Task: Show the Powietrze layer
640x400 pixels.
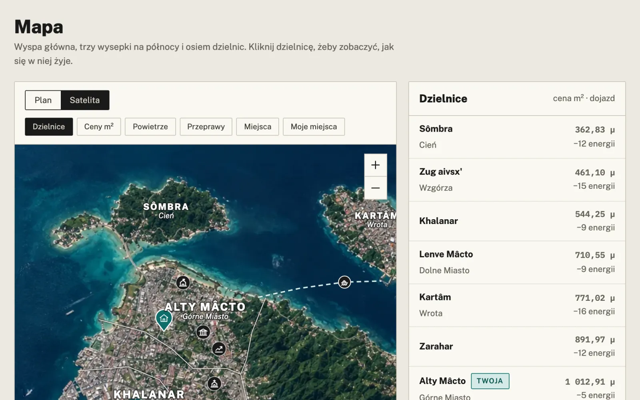Action: (x=150, y=126)
